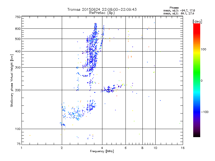Screen dimensions: 215x161
Task: Click the '300' y-axis tick label
Action: pos(18,68)
